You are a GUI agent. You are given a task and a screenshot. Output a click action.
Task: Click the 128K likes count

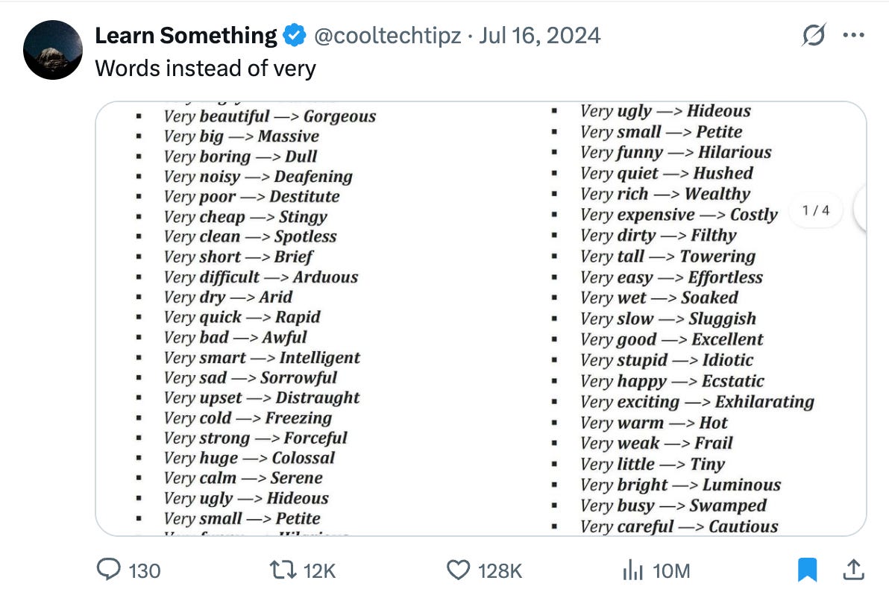click(500, 571)
